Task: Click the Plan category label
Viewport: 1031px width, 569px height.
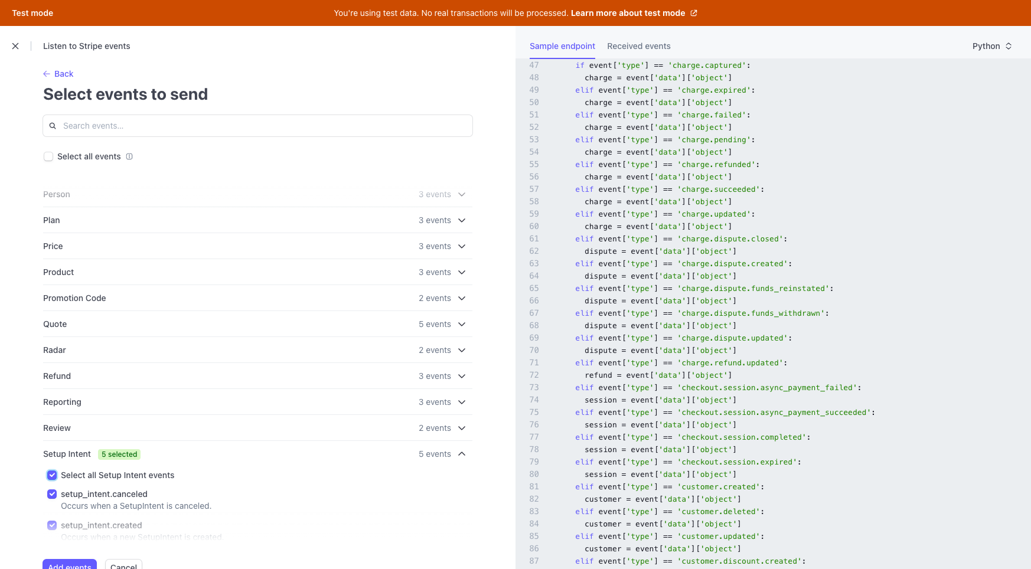Action: coord(51,220)
